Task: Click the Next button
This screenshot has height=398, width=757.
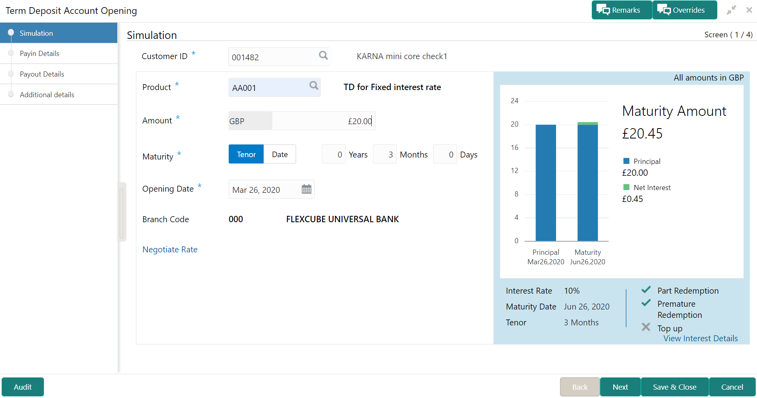Action: pos(620,387)
